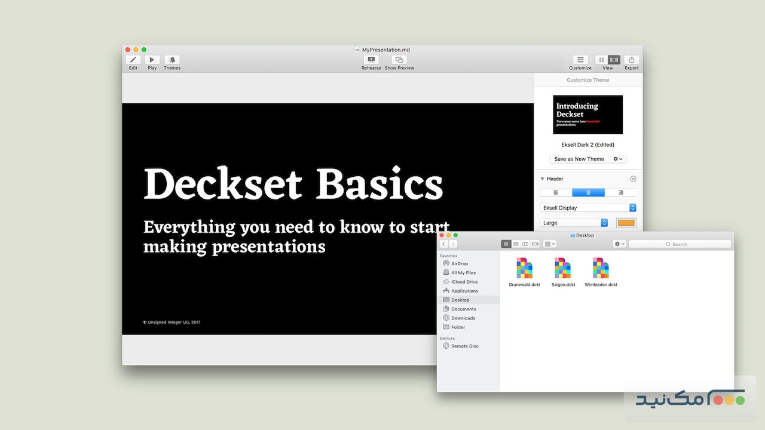This screenshot has width=765, height=430.
Task: Open the Eksell Display font dropdown
Action: point(588,208)
